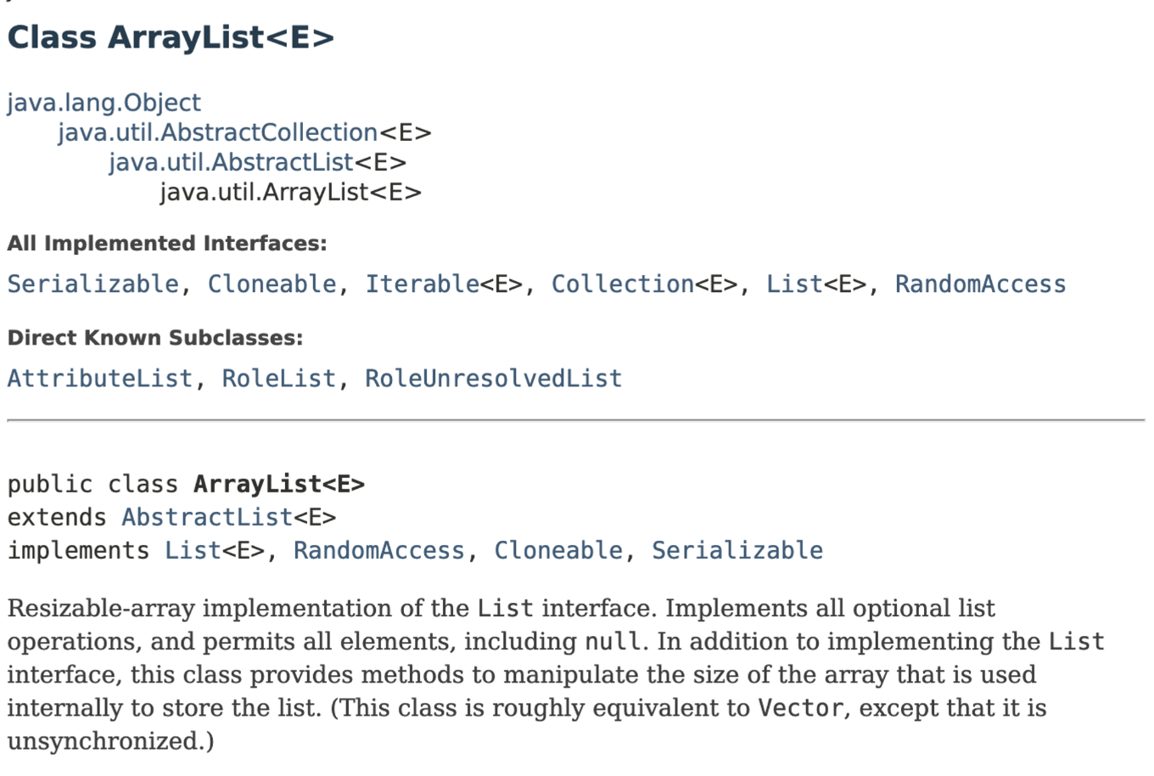
Task: Open java.util.AbstractList in class hierarchy
Action: pos(232,162)
